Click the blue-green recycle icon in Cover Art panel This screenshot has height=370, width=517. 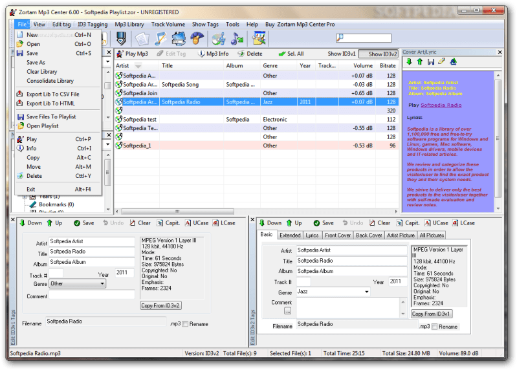click(x=453, y=61)
